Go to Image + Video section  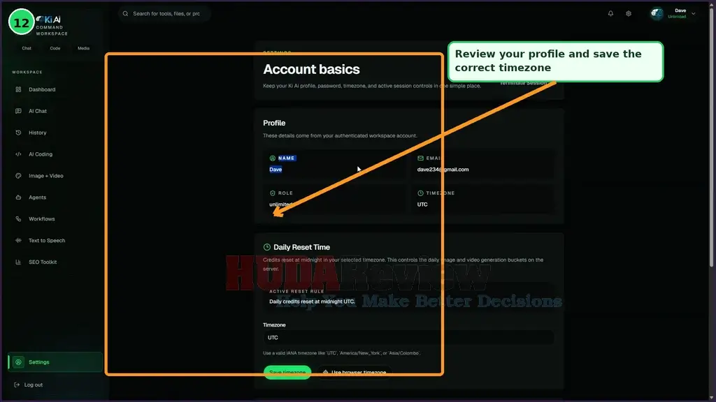[x=55, y=176]
